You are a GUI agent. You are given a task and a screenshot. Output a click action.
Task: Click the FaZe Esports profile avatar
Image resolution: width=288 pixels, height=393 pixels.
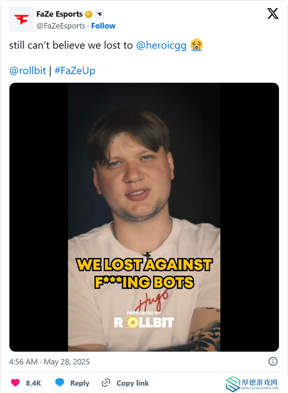coord(22,19)
